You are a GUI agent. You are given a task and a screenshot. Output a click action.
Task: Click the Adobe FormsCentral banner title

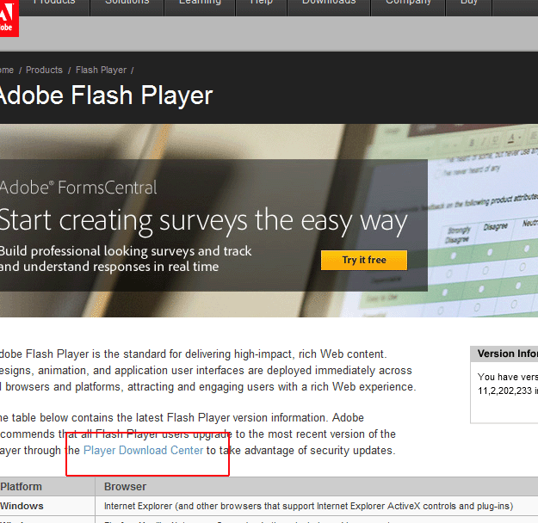tap(78, 188)
